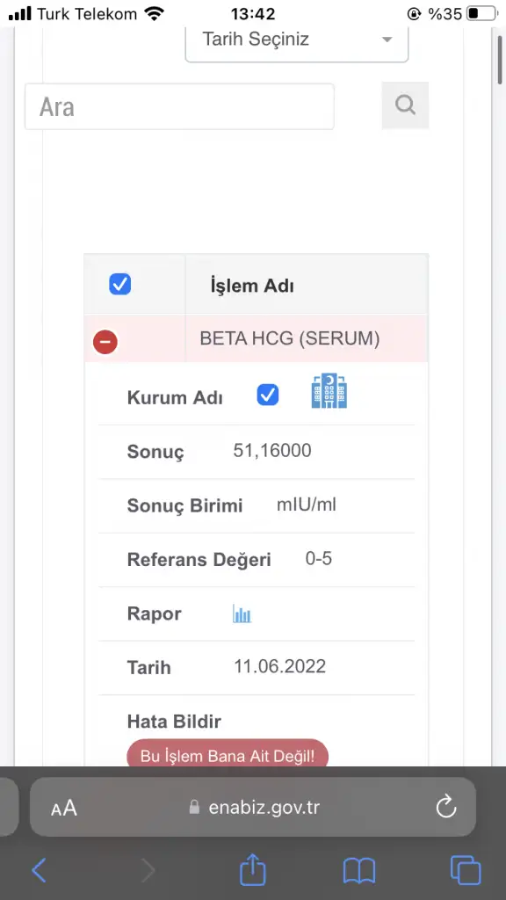This screenshot has width=506, height=900.
Task: Click the magnifier search button
Action: coord(405,105)
